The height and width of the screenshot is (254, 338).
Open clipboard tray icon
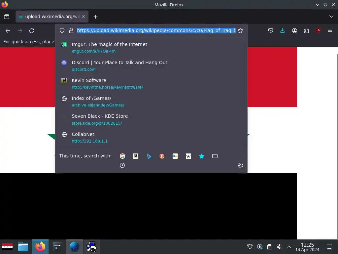pyautogui.click(x=270, y=247)
